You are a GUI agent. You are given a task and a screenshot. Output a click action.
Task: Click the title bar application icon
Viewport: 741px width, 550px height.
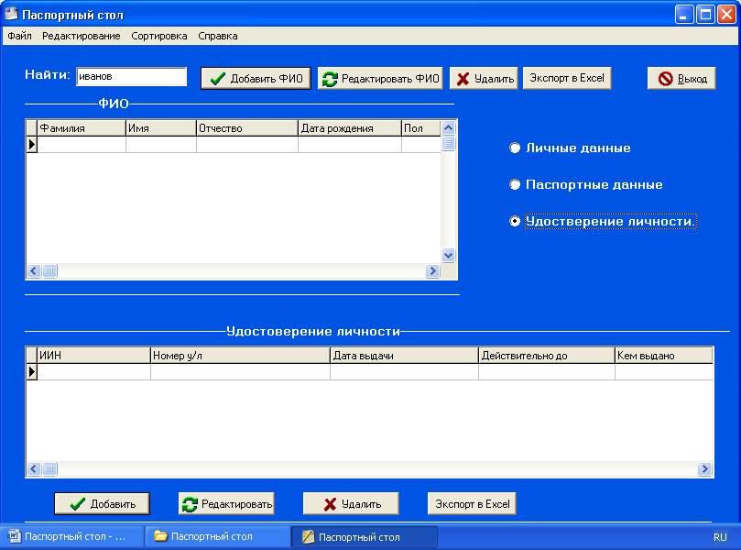(11, 14)
